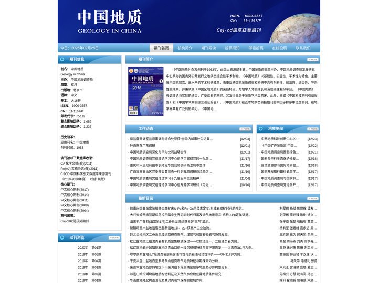Screen dimensions: 378x283
Task: Click the 中国地质 Geology in China logo
Action: [110, 21]
